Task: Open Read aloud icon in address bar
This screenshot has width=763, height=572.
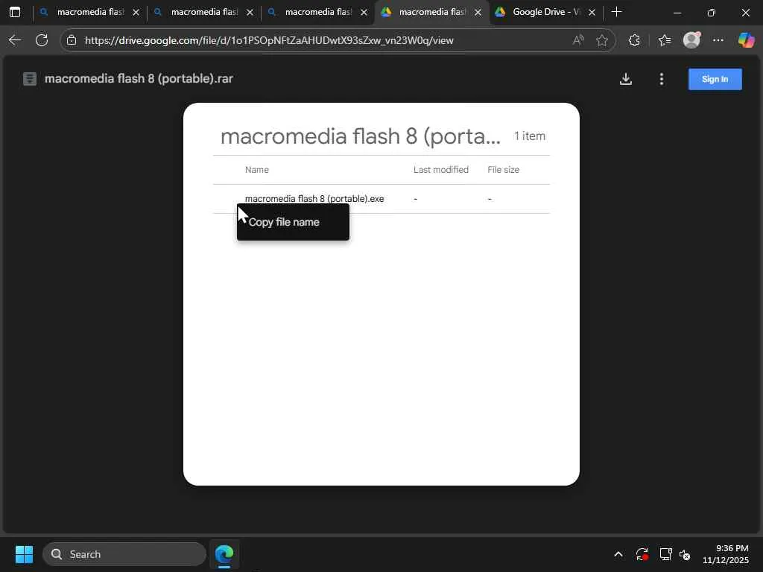Action: click(x=578, y=40)
